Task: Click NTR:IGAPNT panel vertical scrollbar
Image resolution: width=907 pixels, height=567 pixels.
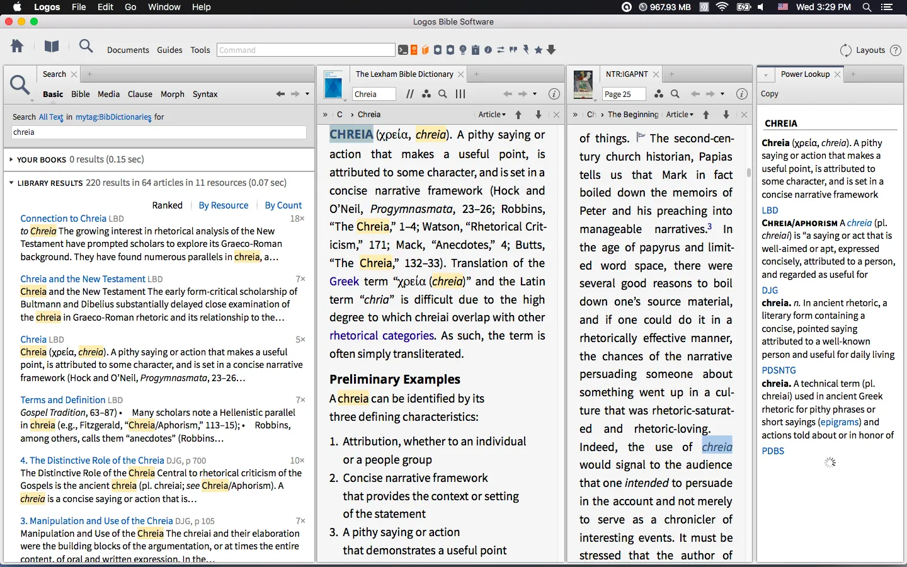Action: coord(748,173)
